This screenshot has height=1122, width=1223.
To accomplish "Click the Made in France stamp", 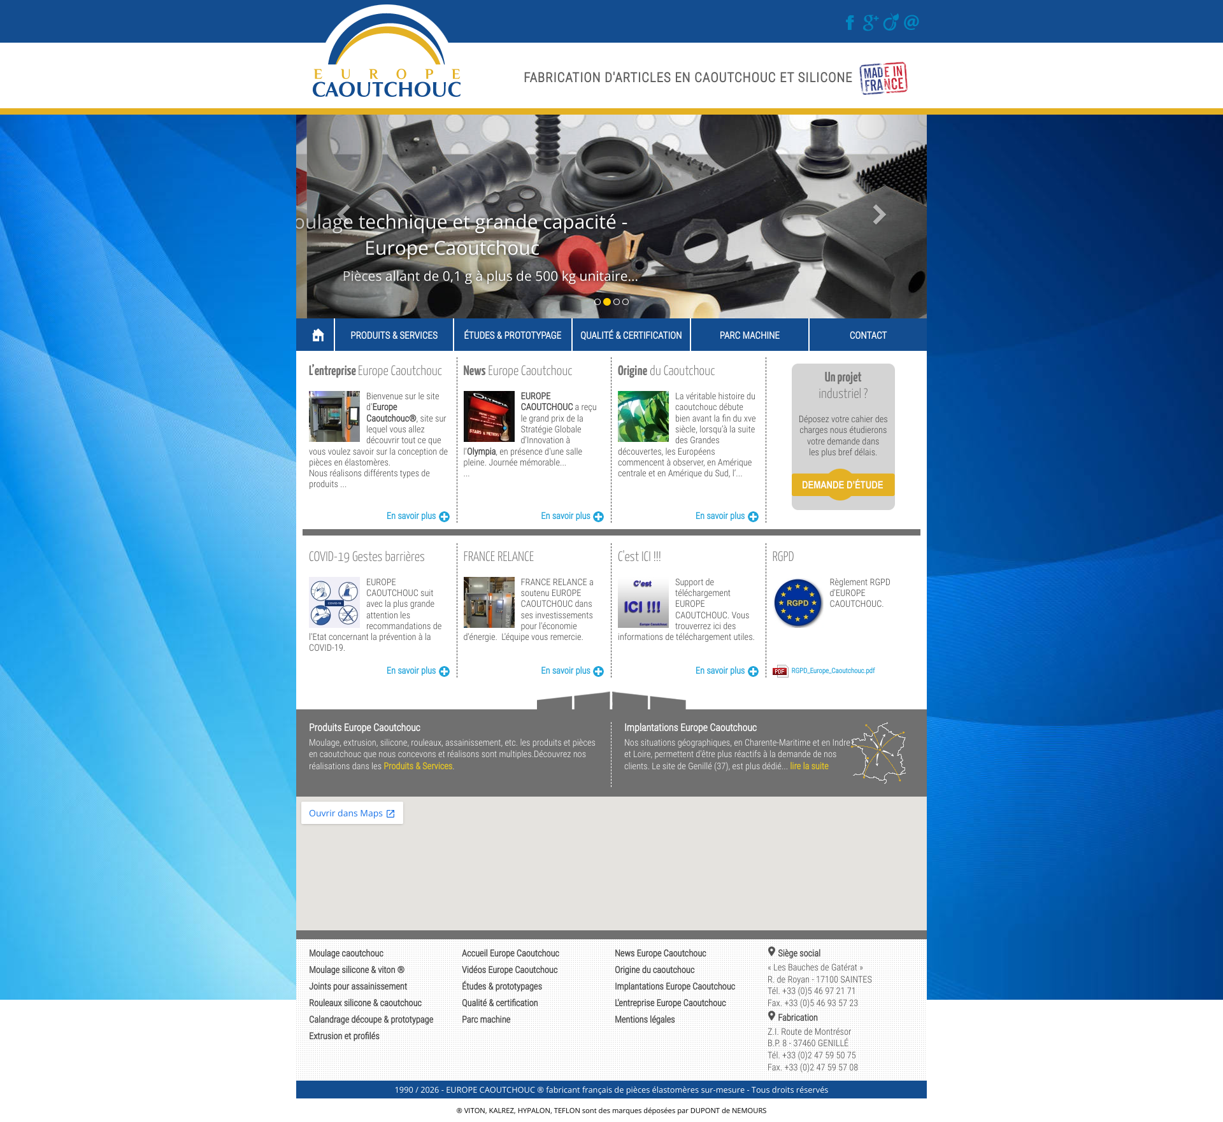I will (x=883, y=78).
